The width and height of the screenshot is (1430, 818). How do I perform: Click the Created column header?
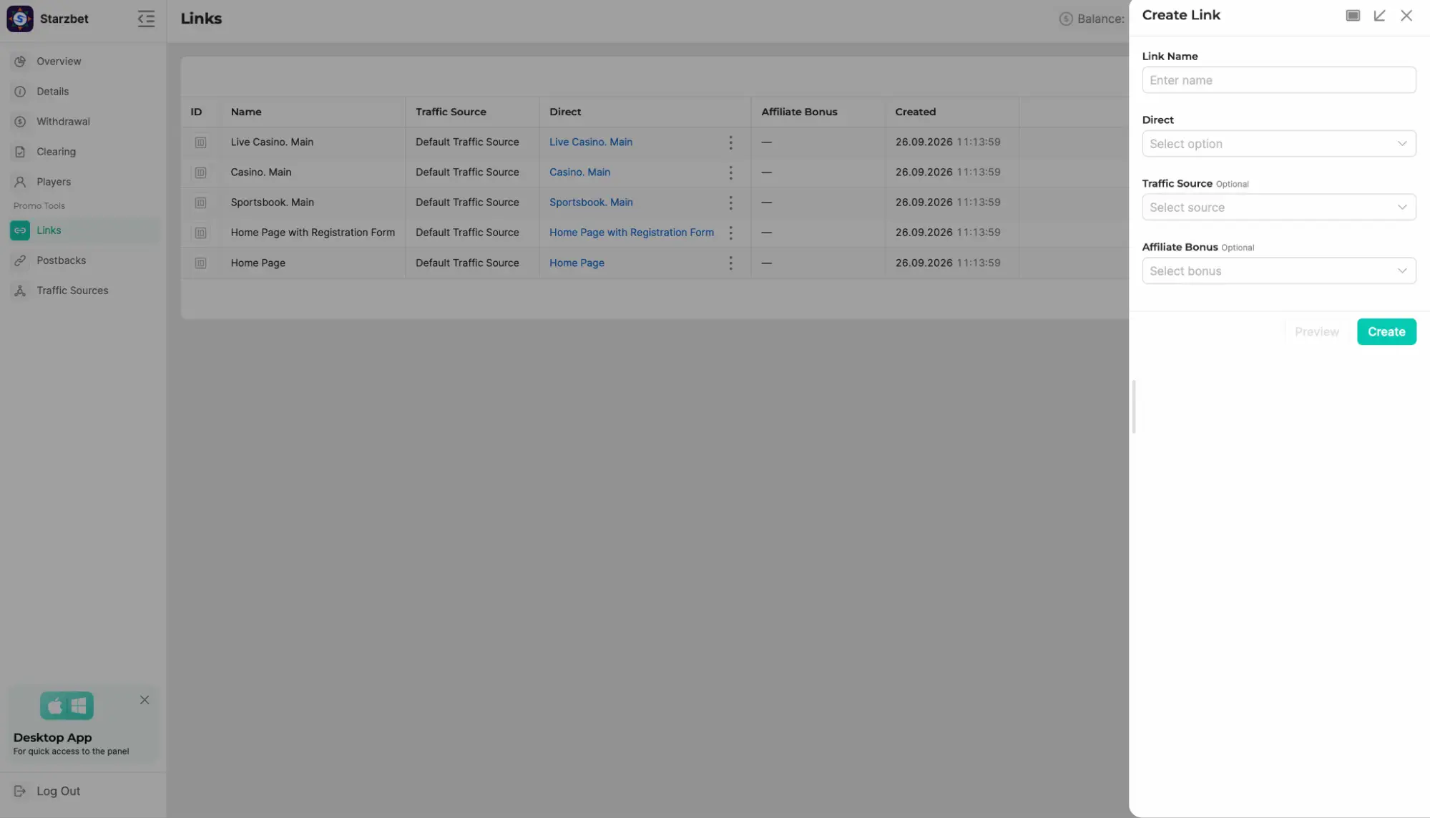pyautogui.click(x=915, y=112)
